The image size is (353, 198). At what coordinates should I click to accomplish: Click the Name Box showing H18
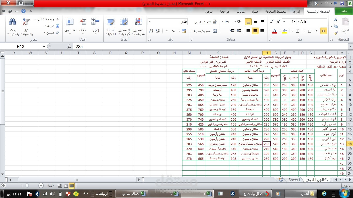(21, 46)
